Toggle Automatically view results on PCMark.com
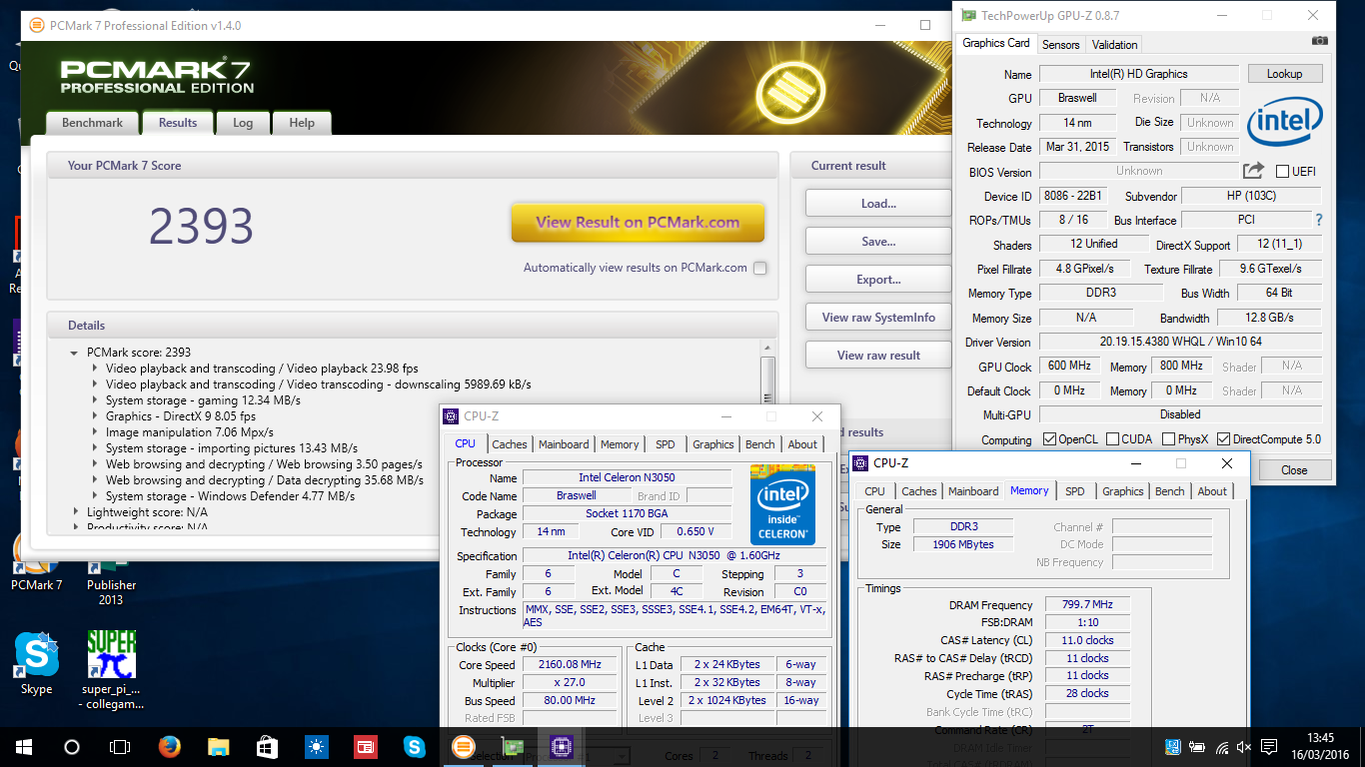The height and width of the screenshot is (767, 1365). (760, 268)
